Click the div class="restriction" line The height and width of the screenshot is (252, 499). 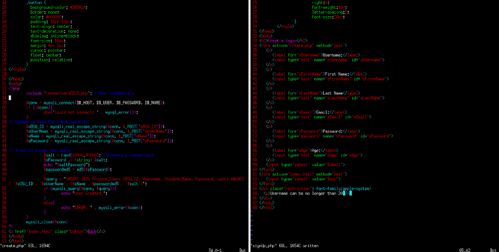[x=315, y=189]
